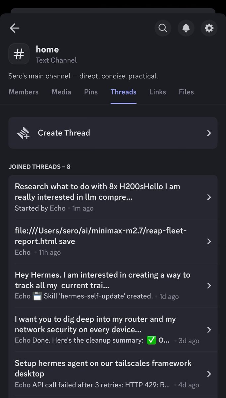Screen dimensions: 226x398
Task: Open channel settings gear icon
Action: [x=209, y=28]
